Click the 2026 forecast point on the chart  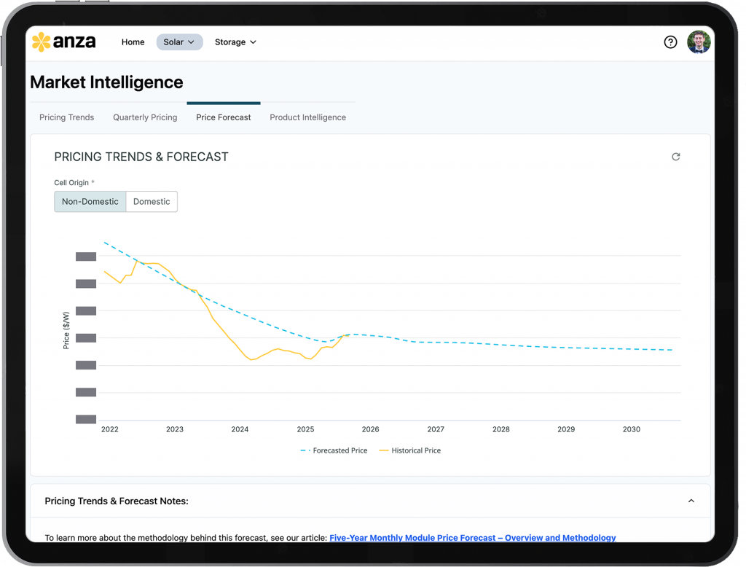coord(371,335)
